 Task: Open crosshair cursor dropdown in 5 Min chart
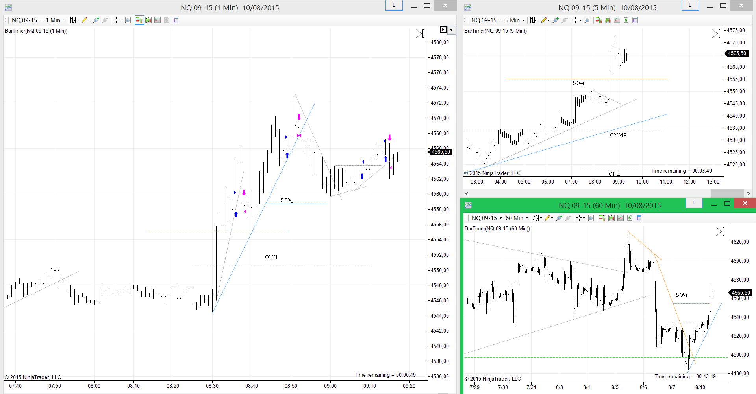click(x=577, y=20)
